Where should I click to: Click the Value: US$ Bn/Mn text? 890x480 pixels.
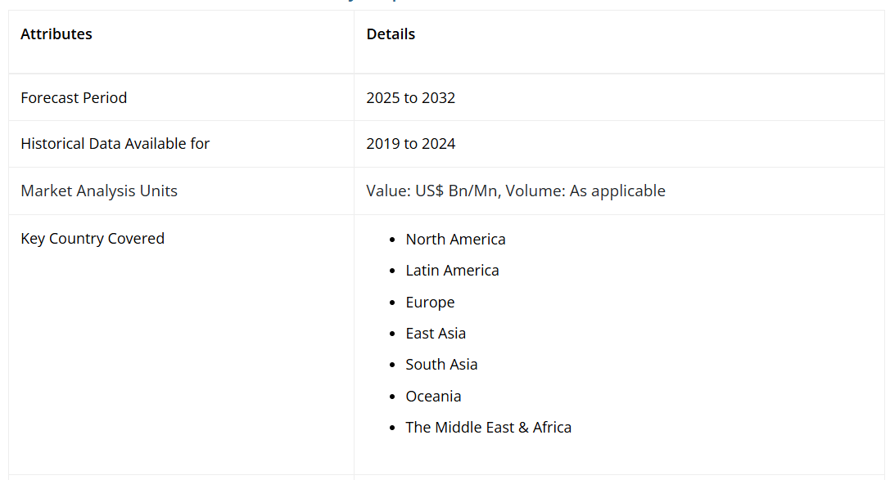pos(434,191)
